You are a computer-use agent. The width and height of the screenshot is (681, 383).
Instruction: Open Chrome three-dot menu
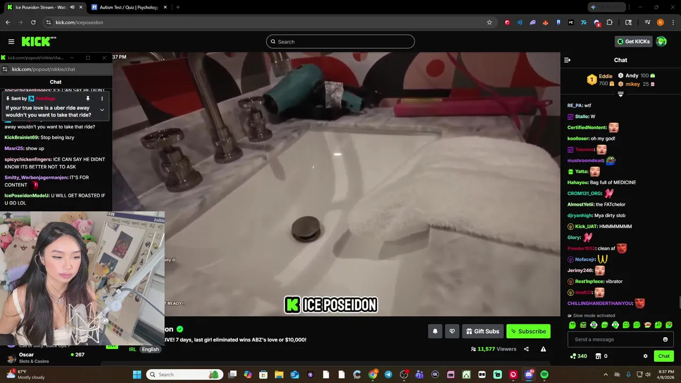click(672, 22)
